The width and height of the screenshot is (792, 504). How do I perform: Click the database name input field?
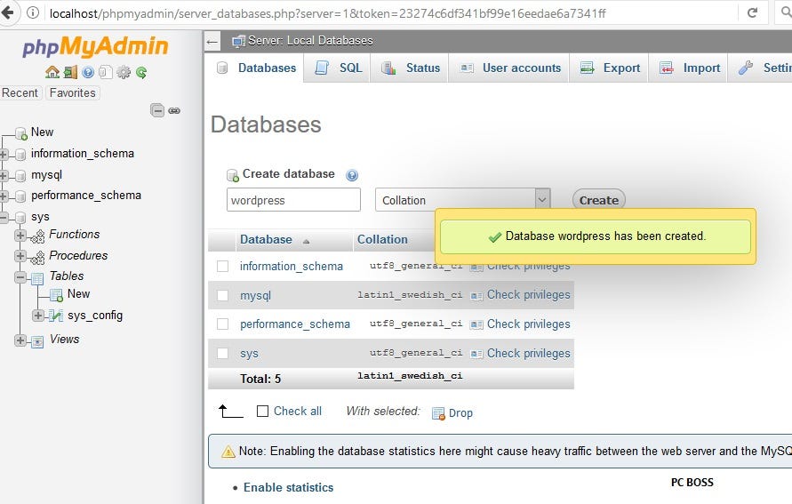[x=293, y=200]
